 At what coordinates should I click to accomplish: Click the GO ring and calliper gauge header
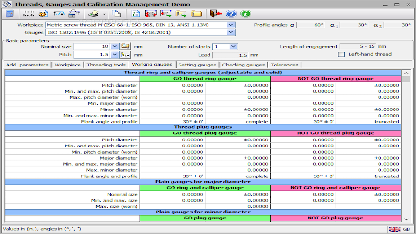tap(205, 188)
